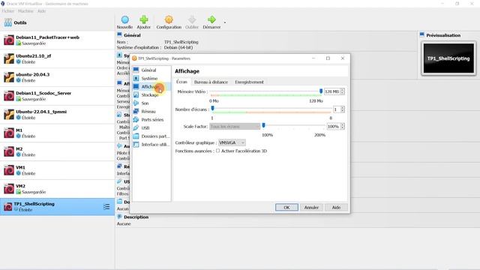Open Aide menu
This screenshot has height=270, width=480.
click(x=41, y=11)
